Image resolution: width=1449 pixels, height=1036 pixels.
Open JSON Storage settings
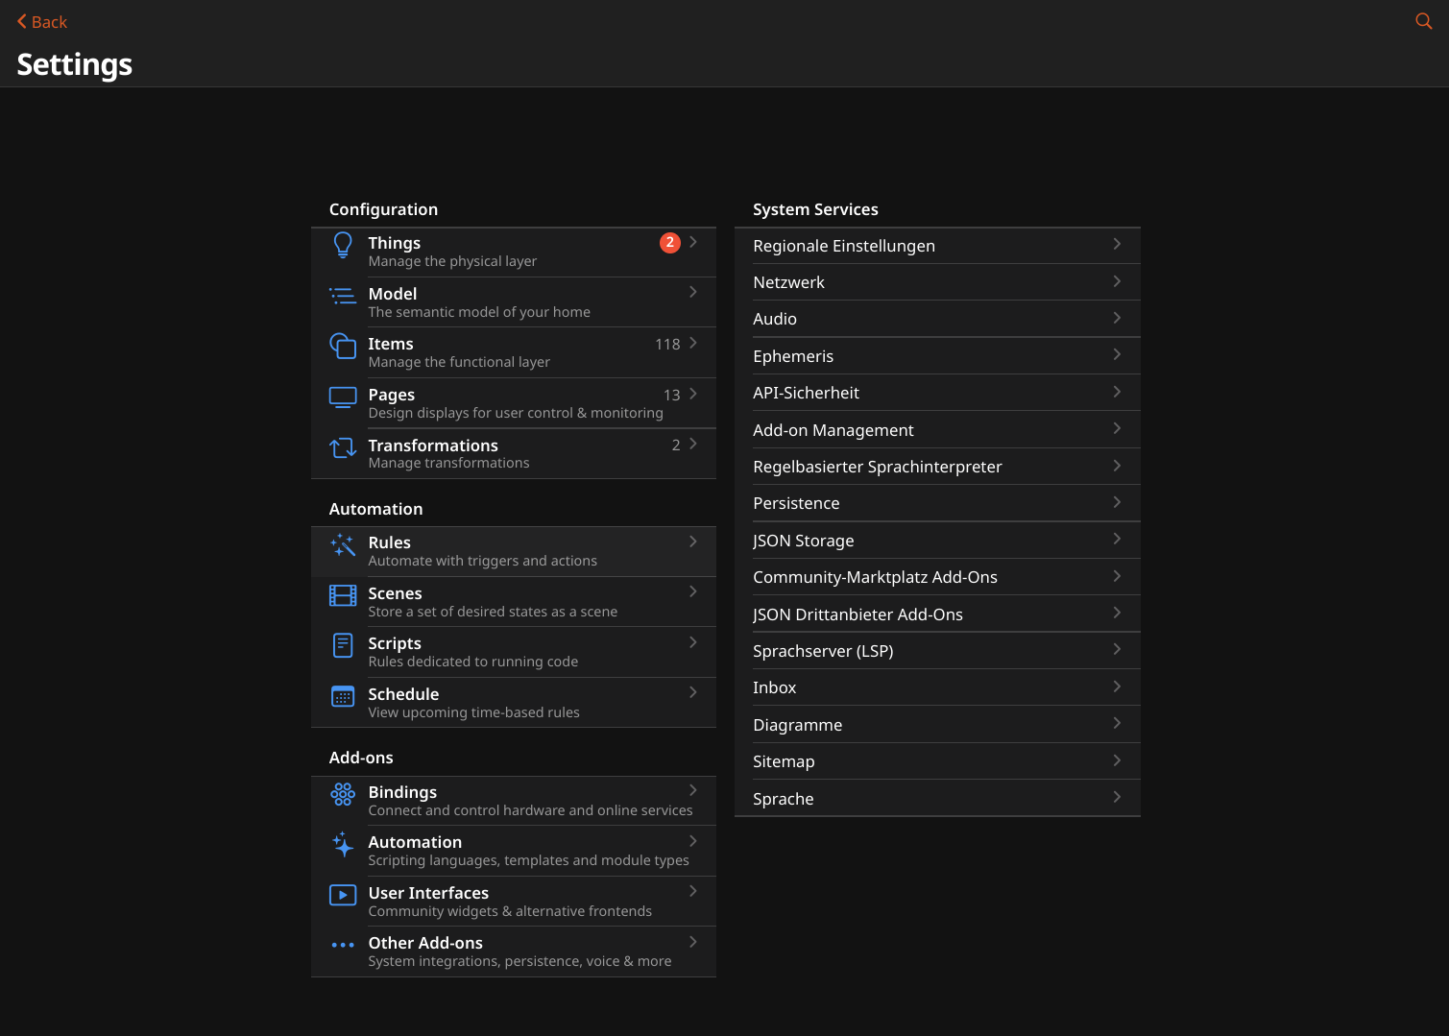point(804,541)
